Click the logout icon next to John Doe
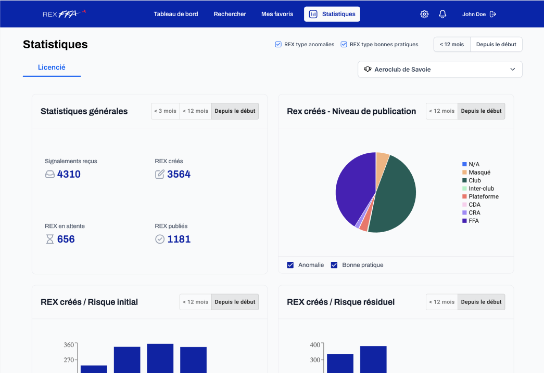The image size is (544, 373). [492, 14]
